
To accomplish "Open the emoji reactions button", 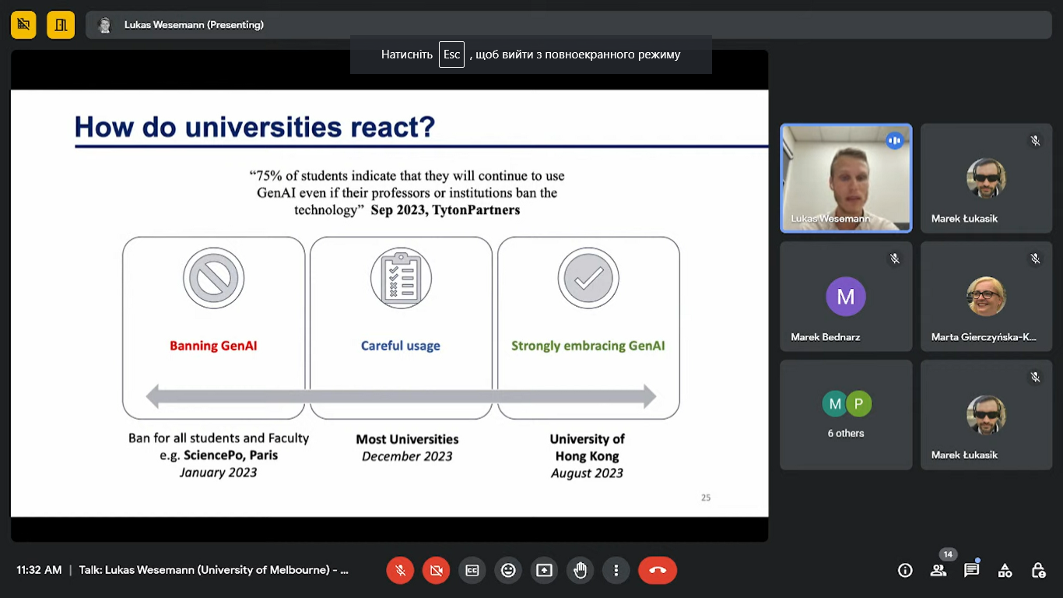I will click(x=508, y=571).
